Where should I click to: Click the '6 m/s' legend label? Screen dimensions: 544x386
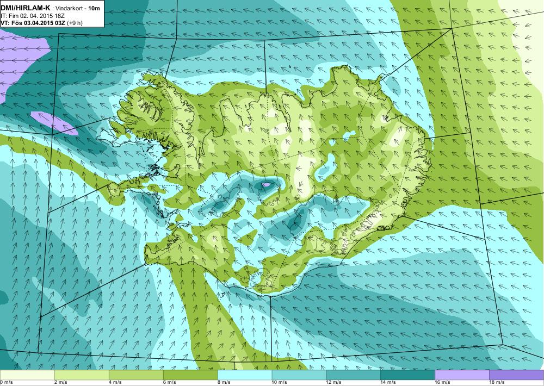[x=170, y=382]
